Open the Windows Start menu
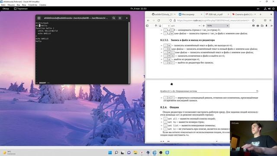Viewport: 277px width, 156px height. (110, 153)
